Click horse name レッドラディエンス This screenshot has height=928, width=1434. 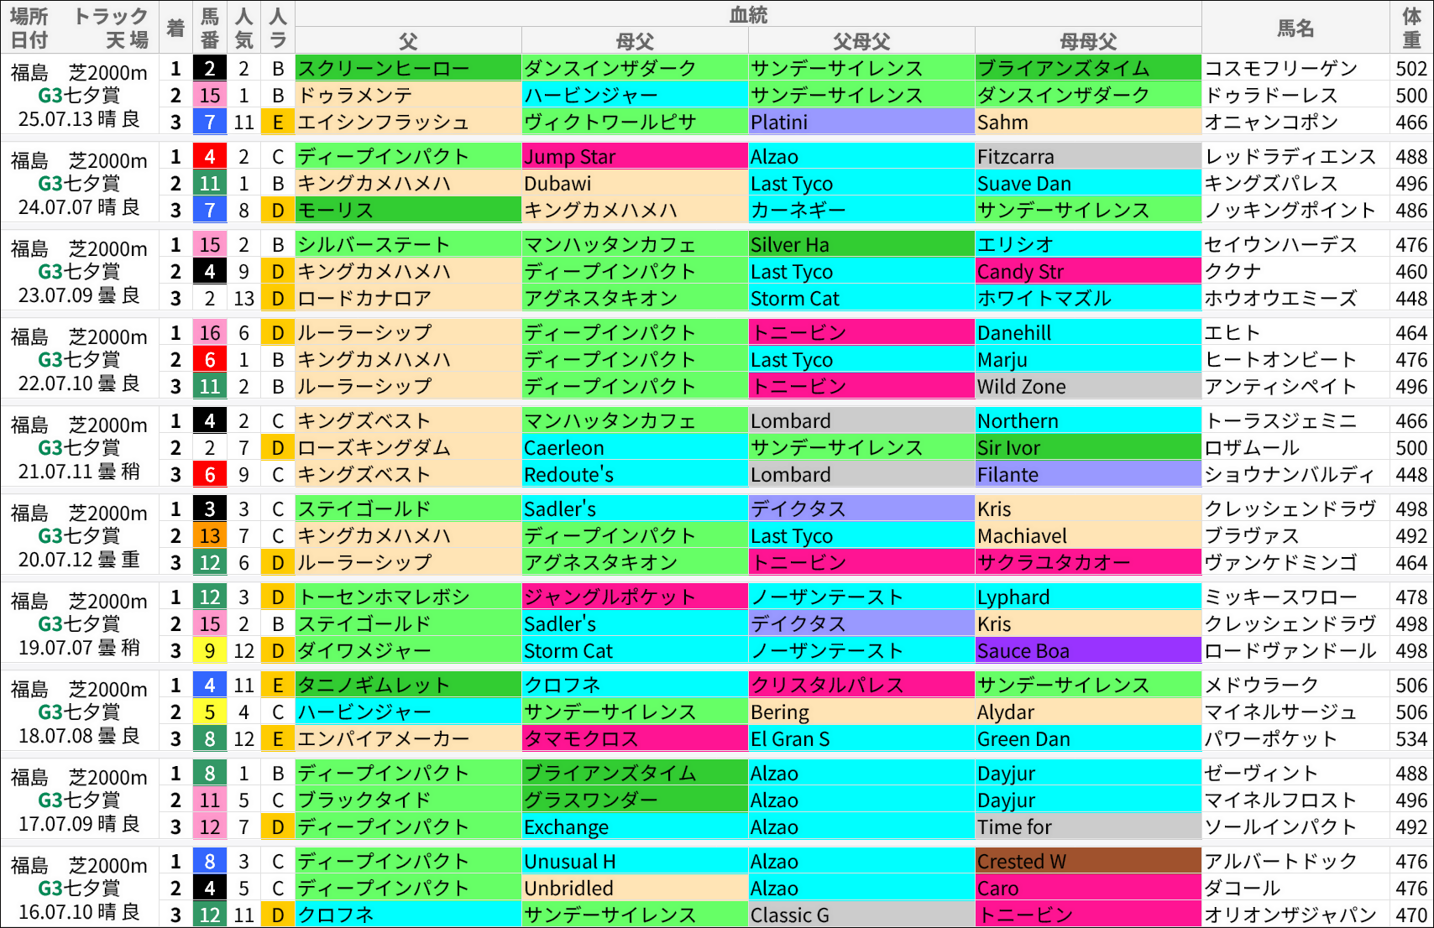(1290, 157)
